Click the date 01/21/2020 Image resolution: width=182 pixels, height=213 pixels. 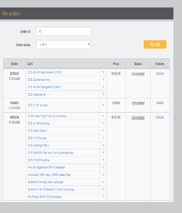click(x=15, y=78)
